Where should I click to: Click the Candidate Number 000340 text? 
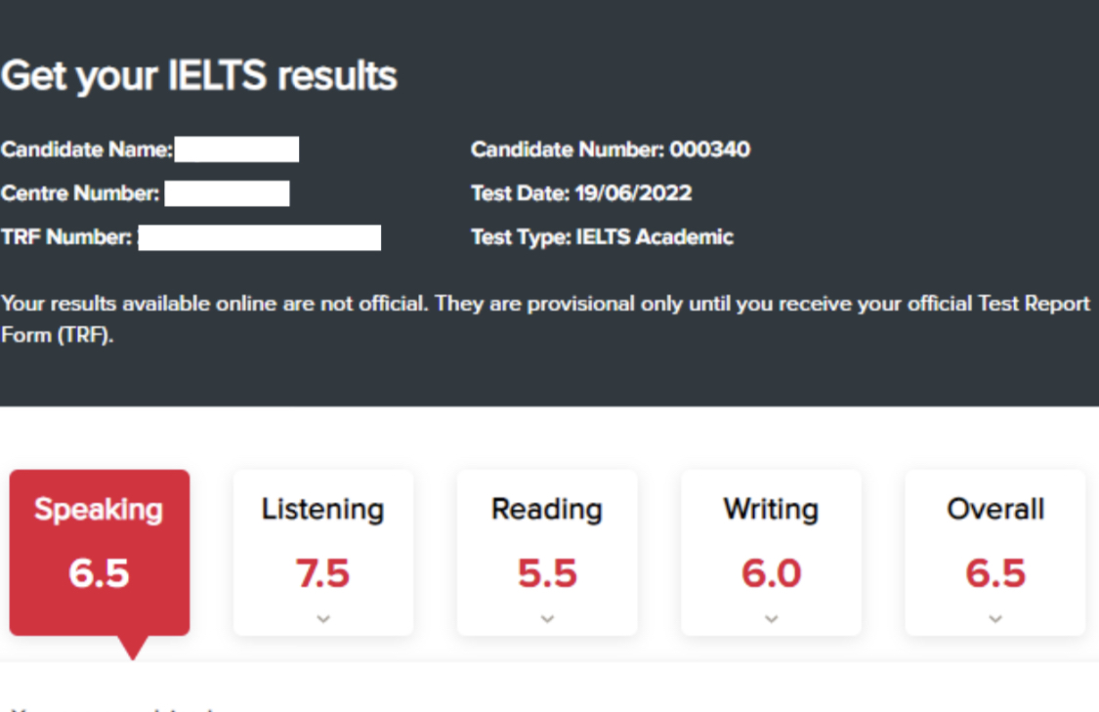coord(611,149)
